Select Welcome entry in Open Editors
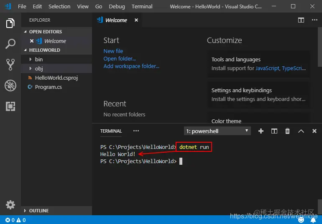This screenshot has height=224, width=322. (56, 41)
